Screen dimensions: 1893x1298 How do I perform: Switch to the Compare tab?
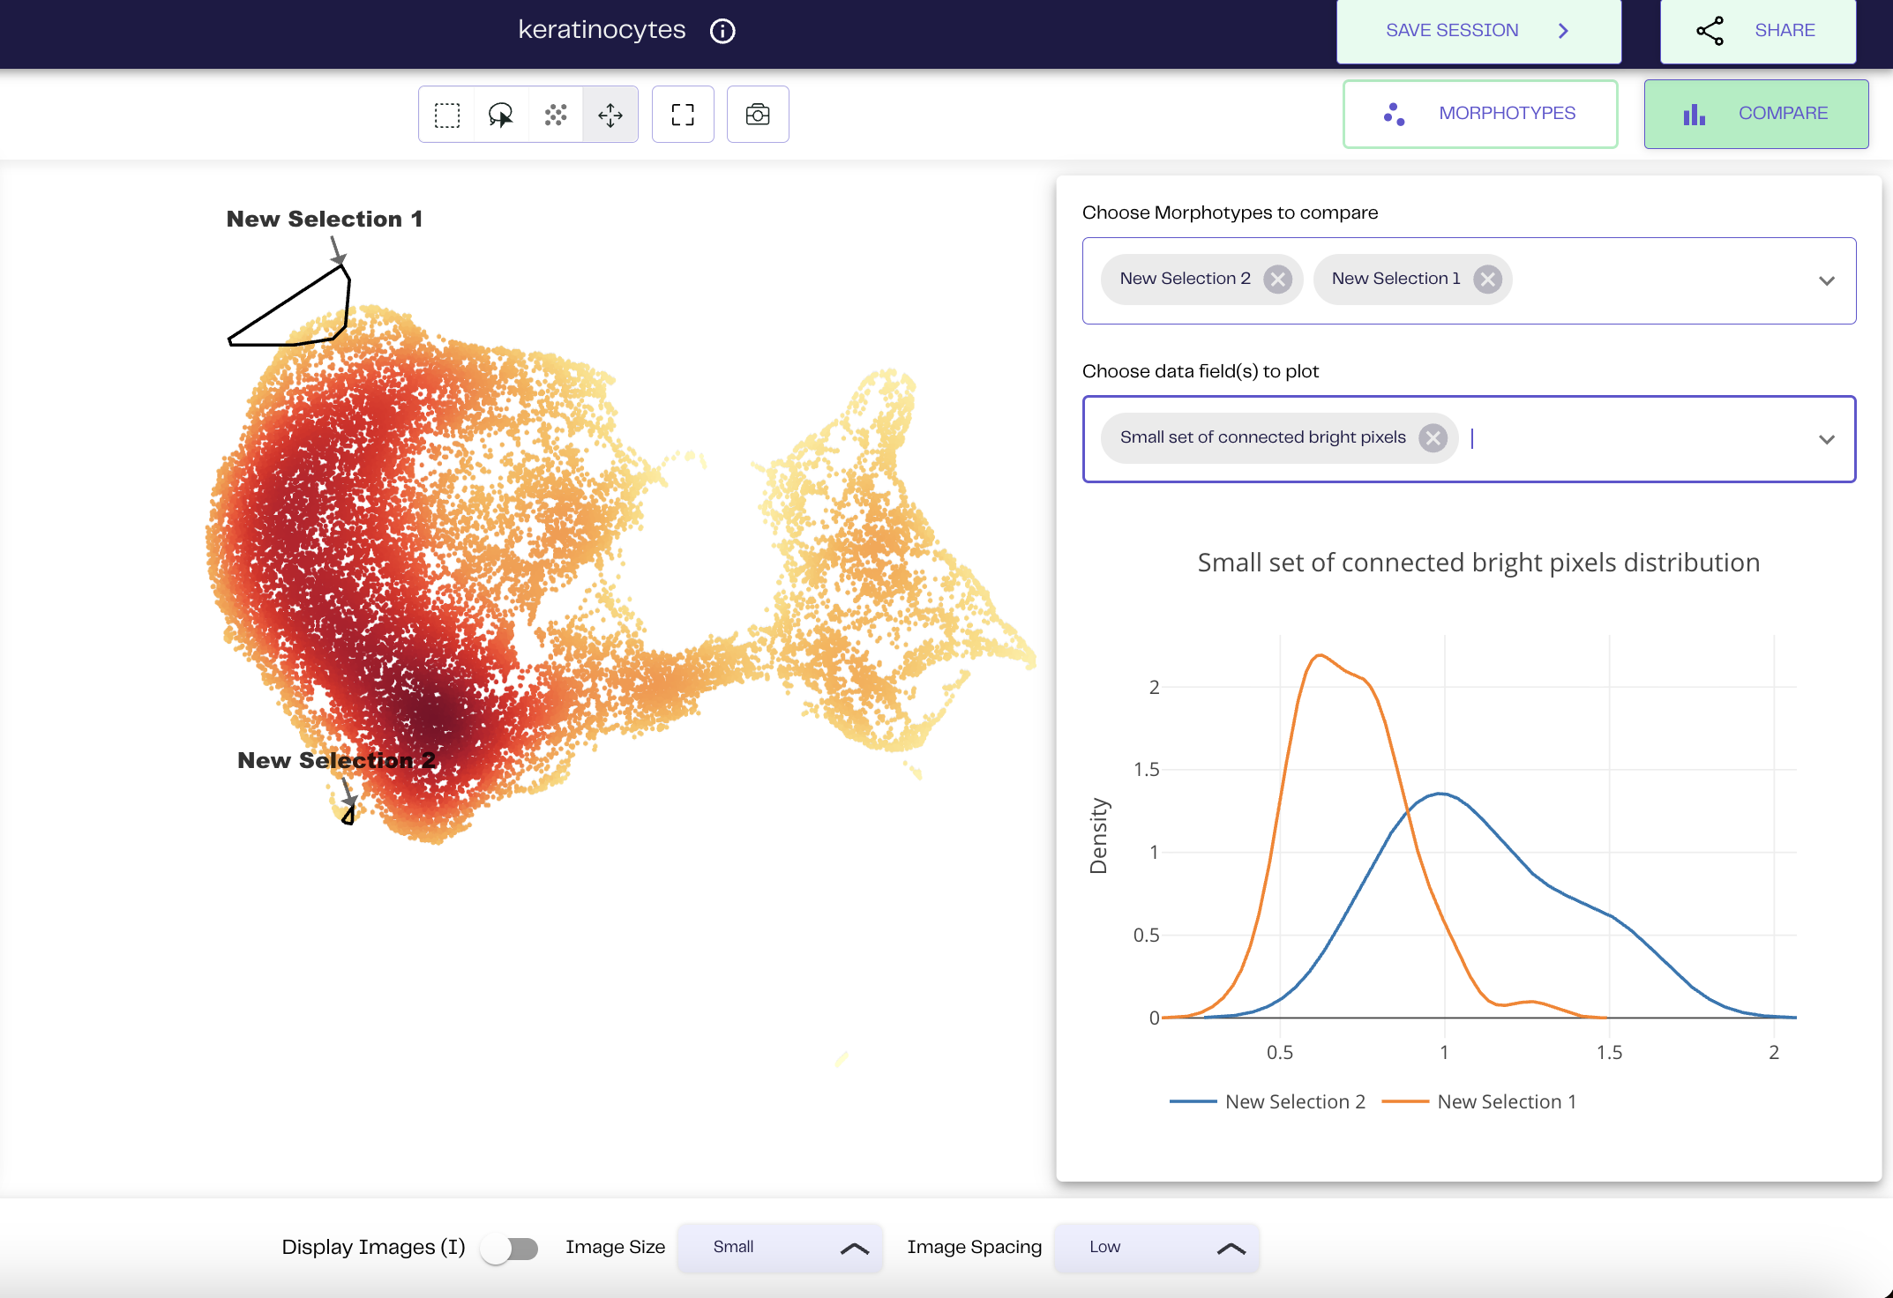pos(1755,114)
